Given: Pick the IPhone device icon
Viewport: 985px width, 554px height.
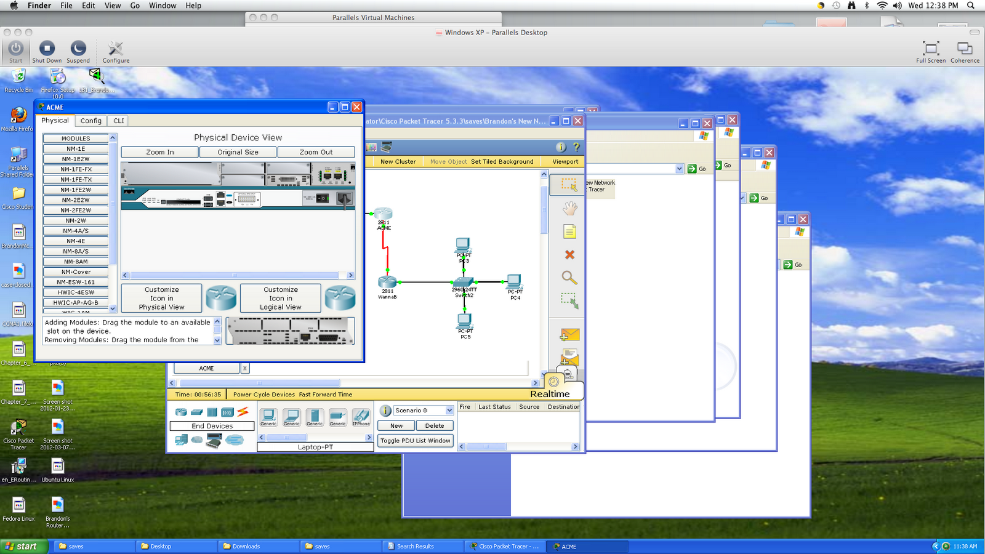Looking at the screenshot, I should click(x=361, y=417).
